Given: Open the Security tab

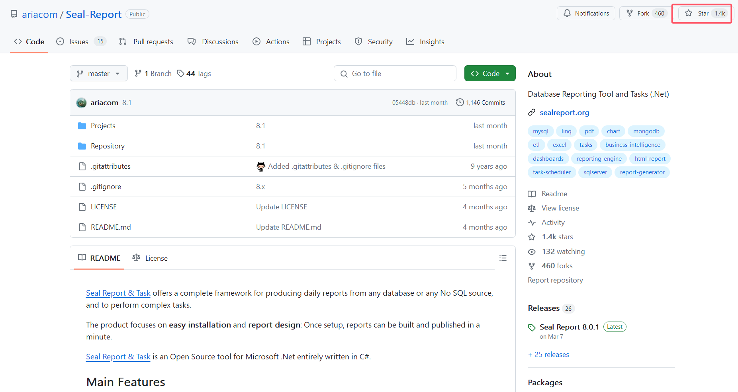Looking at the screenshot, I should [374, 42].
